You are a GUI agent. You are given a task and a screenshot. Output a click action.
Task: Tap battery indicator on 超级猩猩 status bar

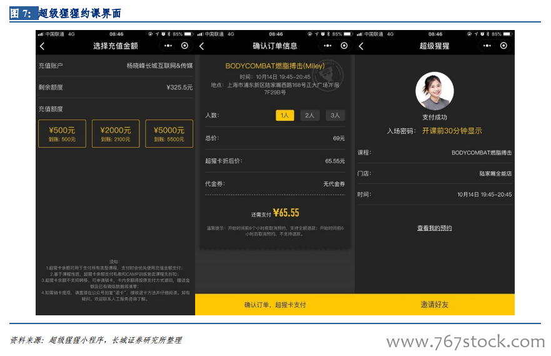(x=508, y=34)
